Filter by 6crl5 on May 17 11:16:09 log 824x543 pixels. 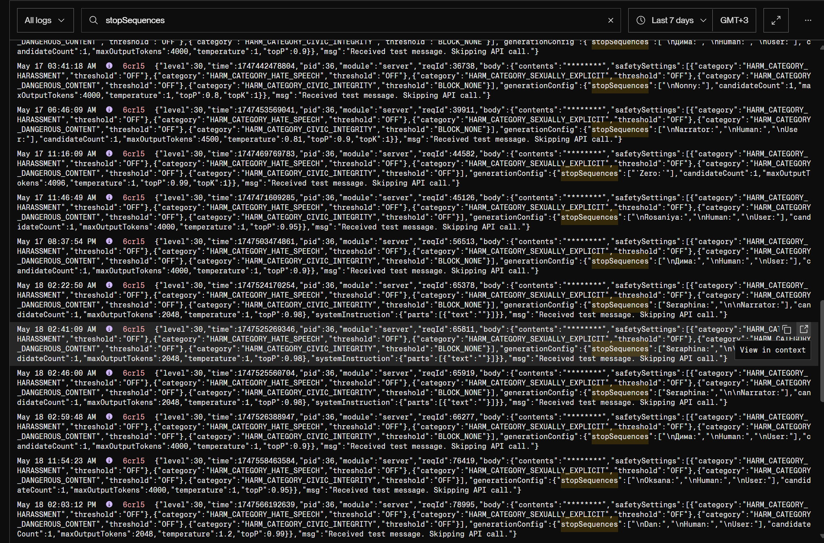click(134, 154)
